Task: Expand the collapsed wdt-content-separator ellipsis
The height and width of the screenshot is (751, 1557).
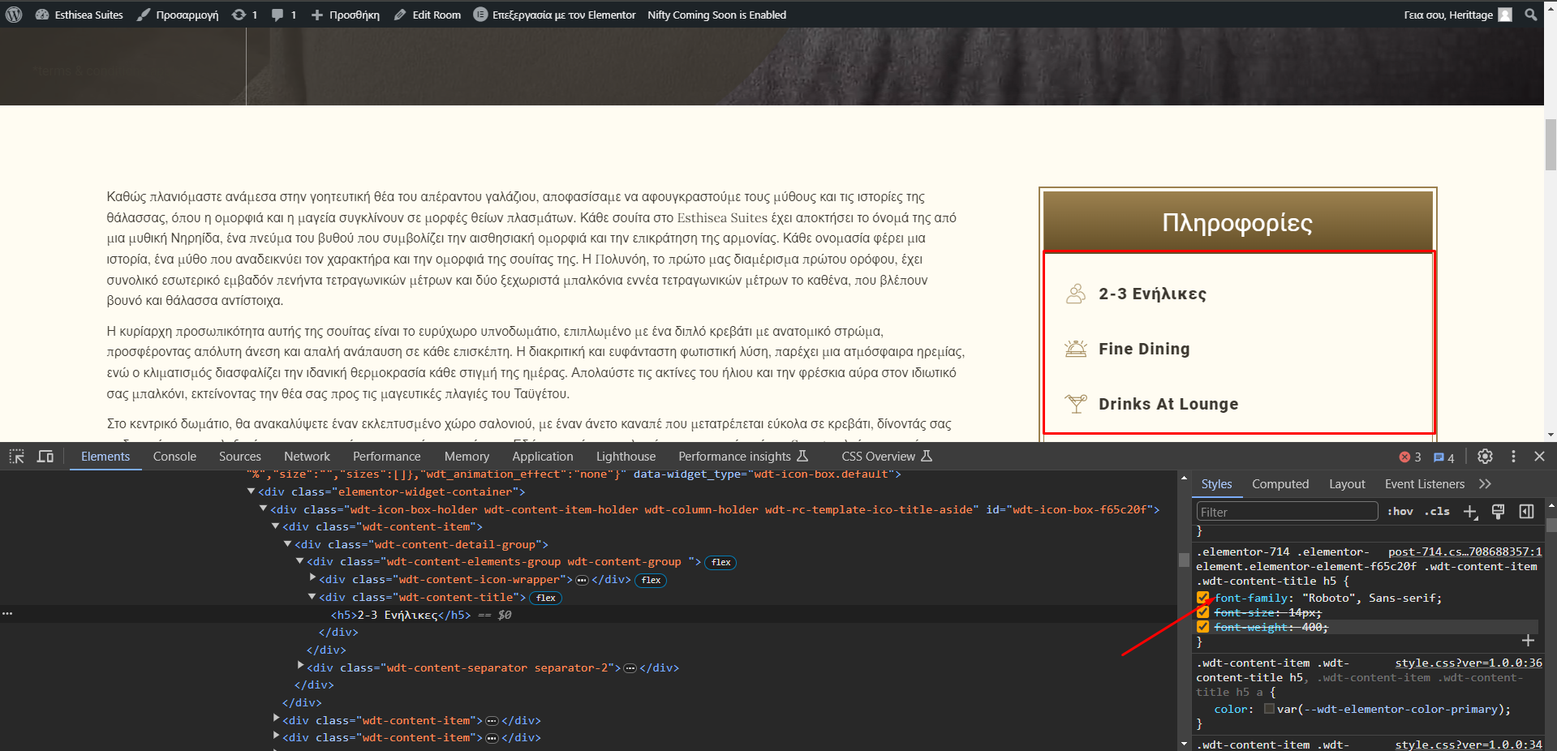Action: point(630,668)
